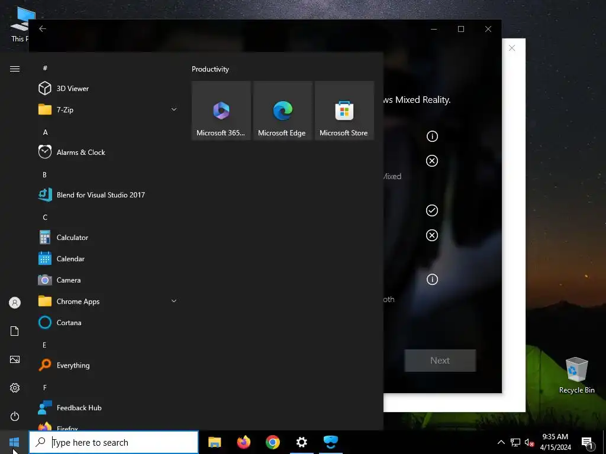Screen dimensions: 606x454
Task: Expand the Chrome Apps folder
Action: [108, 301]
